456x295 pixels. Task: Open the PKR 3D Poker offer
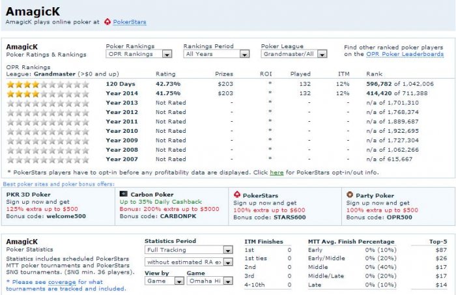click(28, 195)
